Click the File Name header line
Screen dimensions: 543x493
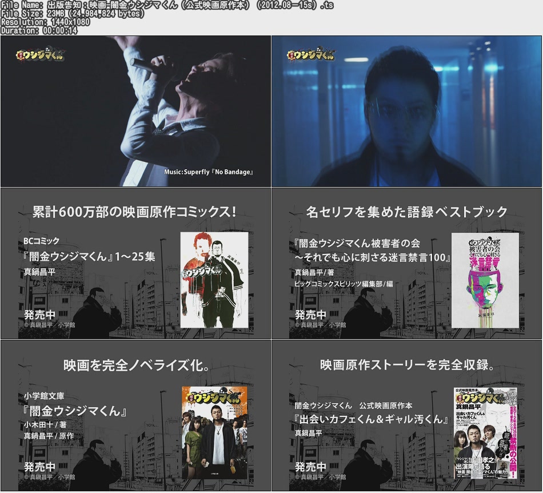point(167,5)
